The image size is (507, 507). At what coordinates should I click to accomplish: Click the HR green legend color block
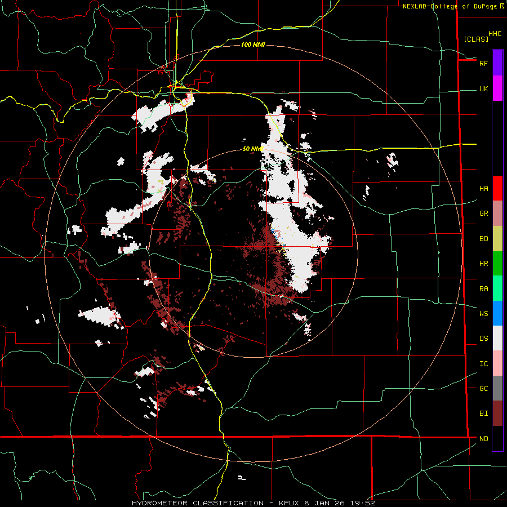pyautogui.click(x=497, y=264)
